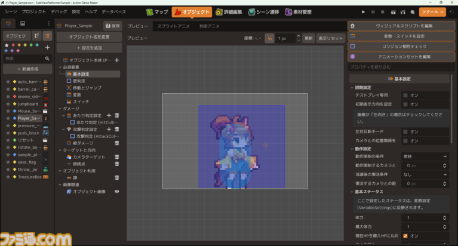Click the stop button in top toolbar
Image resolution: width=458 pixels, height=246 pixels.
click(383, 12)
